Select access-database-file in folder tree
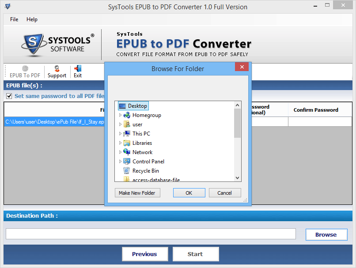This screenshot has width=356, height=268. coord(156,180)
